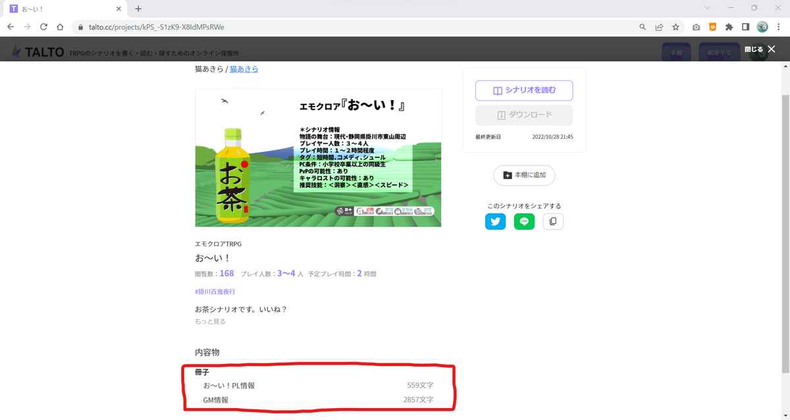
Task: Click the TALTO logo
Action: pos(37,52)
